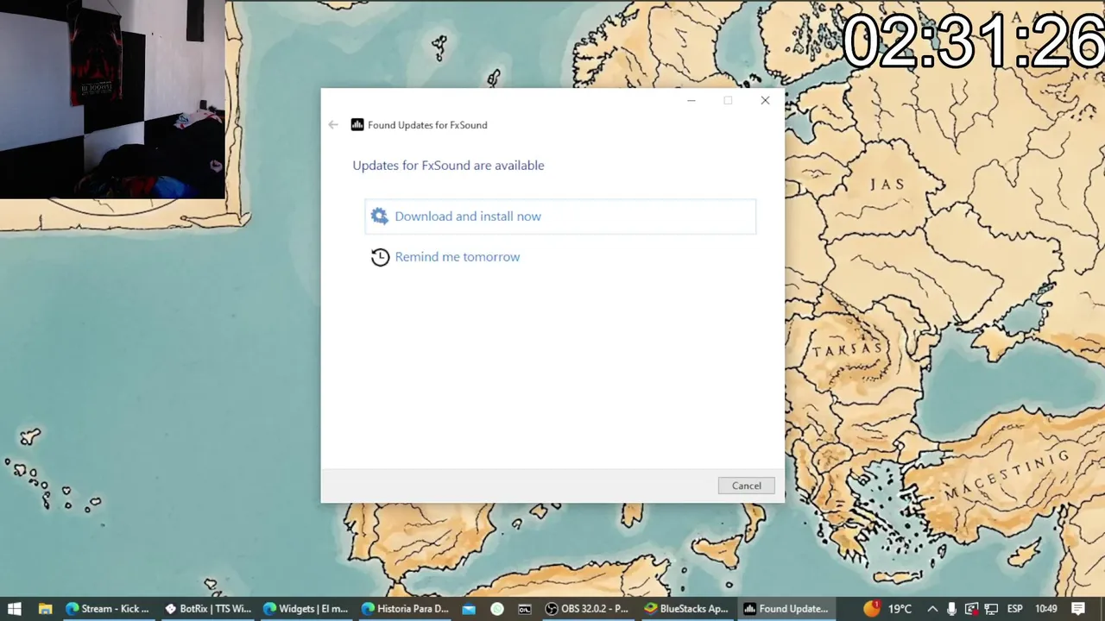The width and height of the screenshot is (1105, 621).
Task: Open the Mail app from the taskbar
Action: click(469, 608)
